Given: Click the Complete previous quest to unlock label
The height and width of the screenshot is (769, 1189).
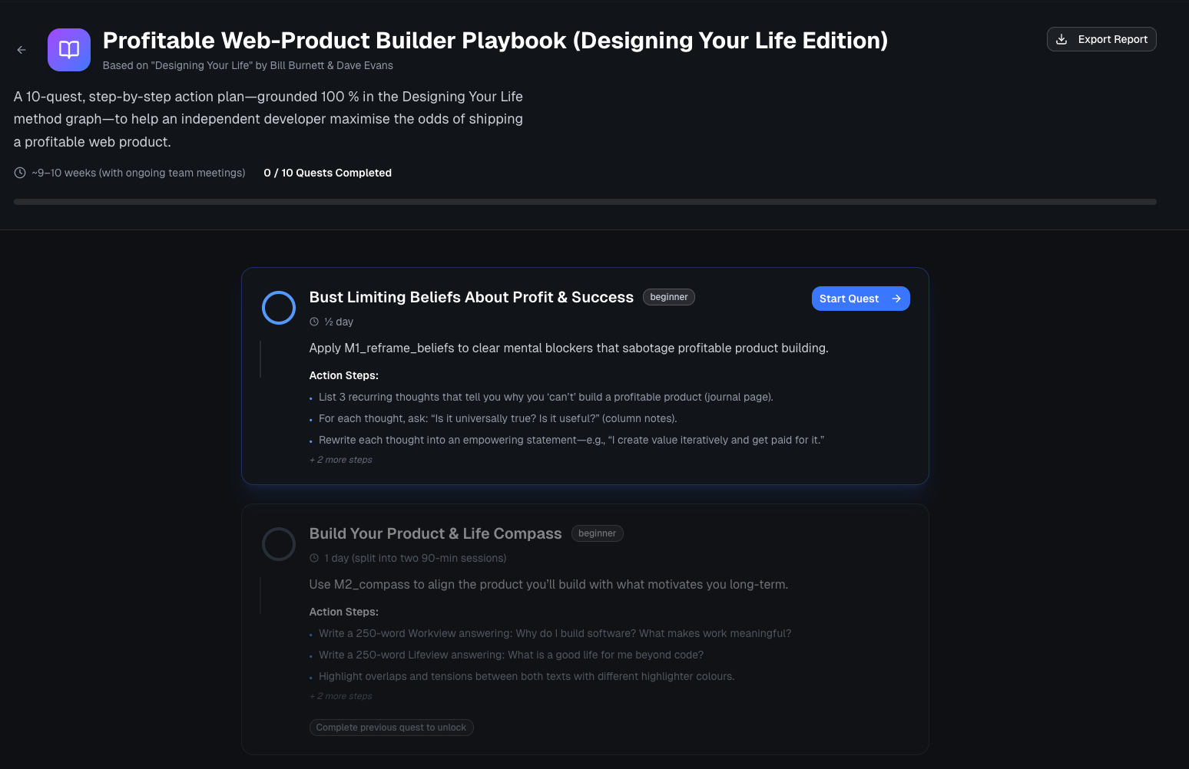Looking at the screenshot, I should (391, 727).
